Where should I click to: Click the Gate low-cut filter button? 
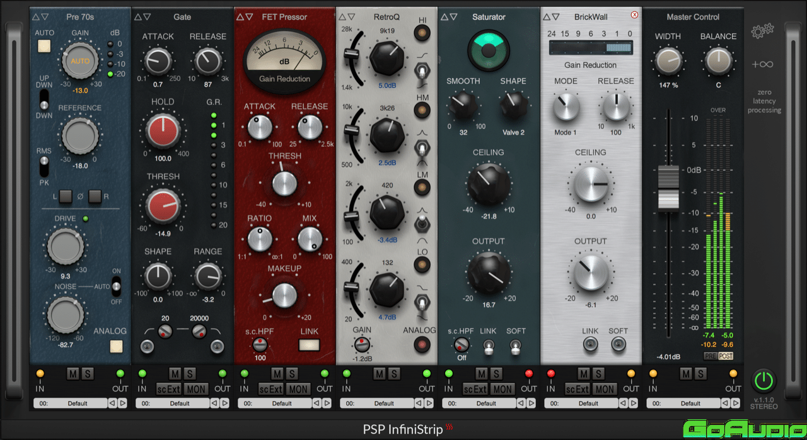click(x=148, y=345)
